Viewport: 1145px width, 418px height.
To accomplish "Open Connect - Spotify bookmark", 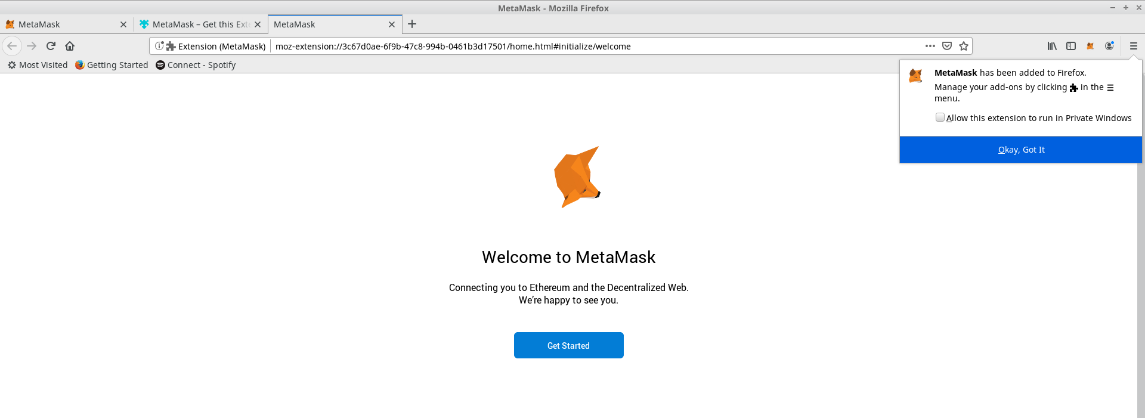I will (x=196, y=65).
